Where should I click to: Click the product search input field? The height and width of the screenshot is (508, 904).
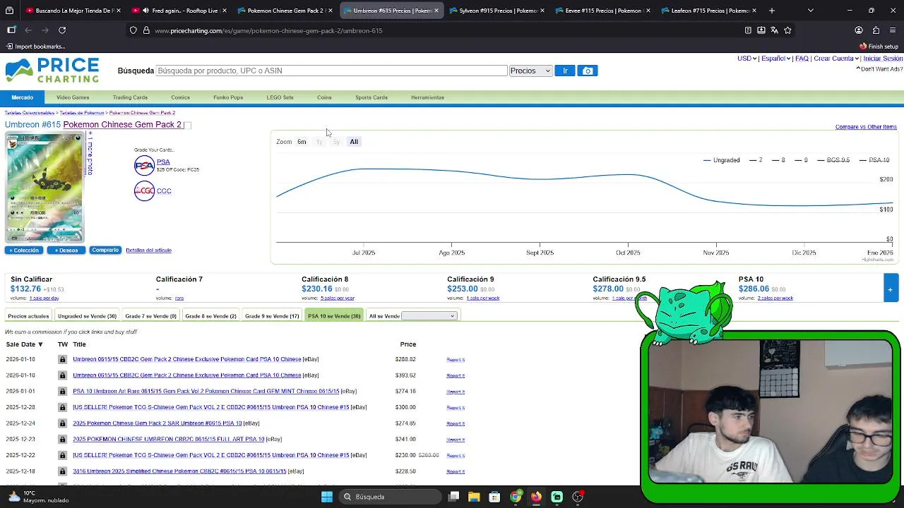(x=331, y=71)
